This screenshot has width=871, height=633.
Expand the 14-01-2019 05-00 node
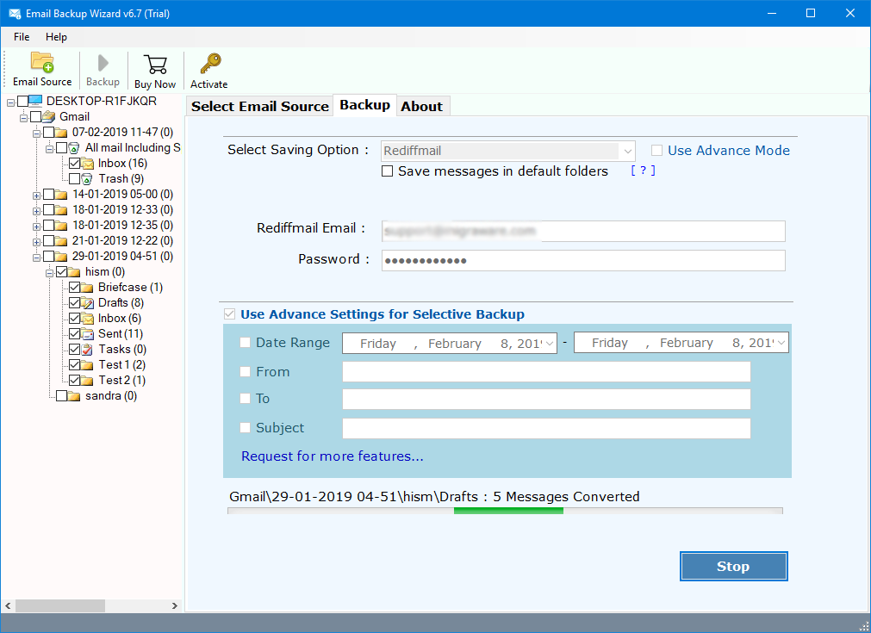pyautogui.click(x=36, y=195)
